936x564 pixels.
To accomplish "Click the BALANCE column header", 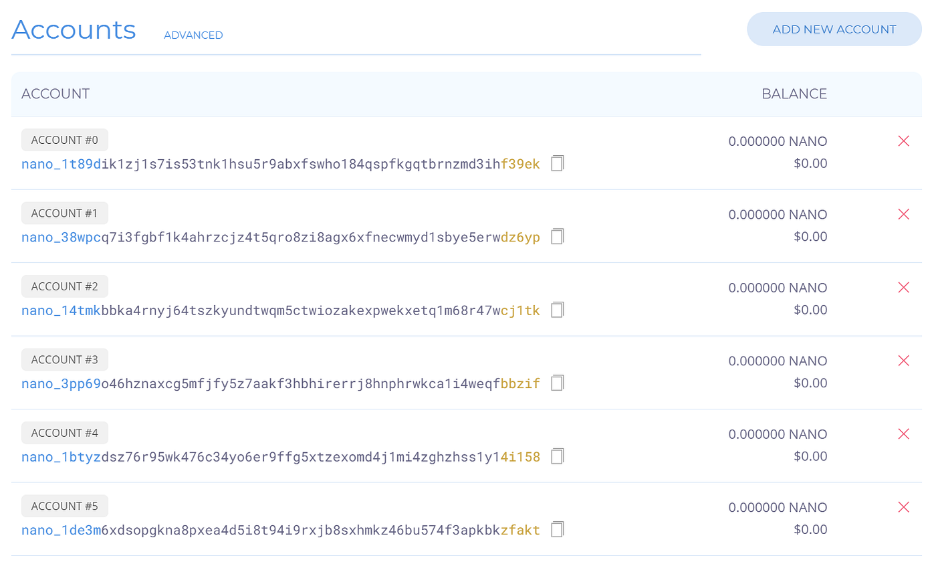I will pos(794,94).
